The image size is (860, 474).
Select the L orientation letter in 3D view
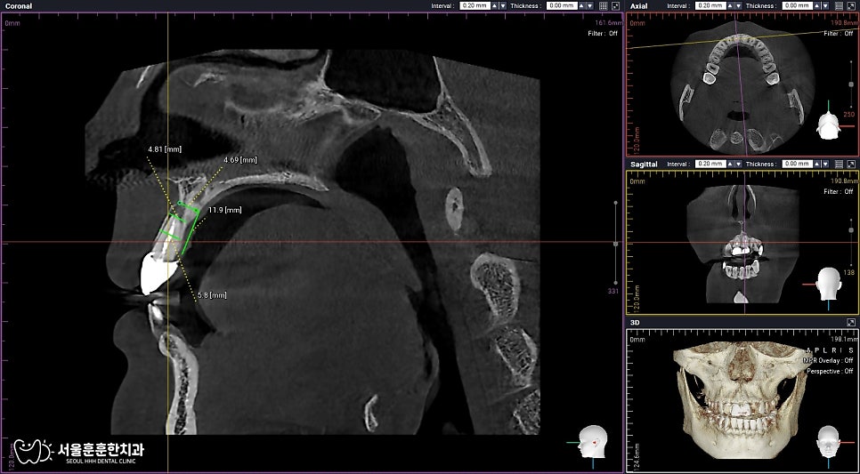coord(825,350)
